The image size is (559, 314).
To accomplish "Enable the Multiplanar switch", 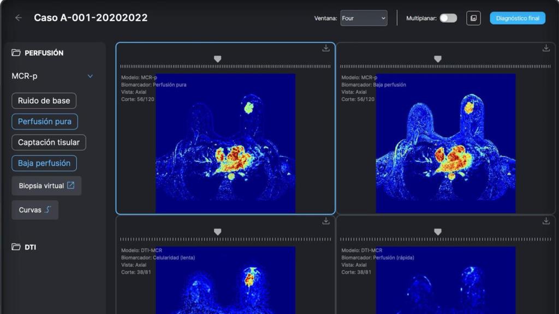I will [x=448, y=18].
